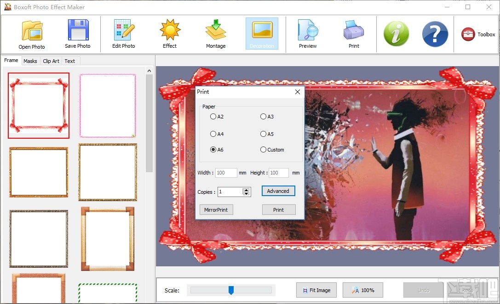Preview the decorated photo
This screenshot has height=304, width=500.
point(307,34)
